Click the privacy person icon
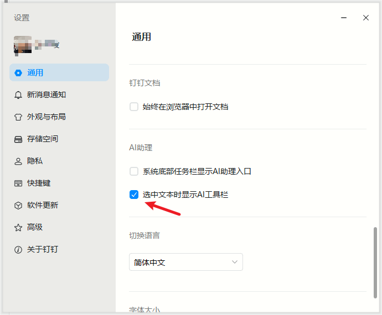382x315 pixels. click(x=18, y=161)
